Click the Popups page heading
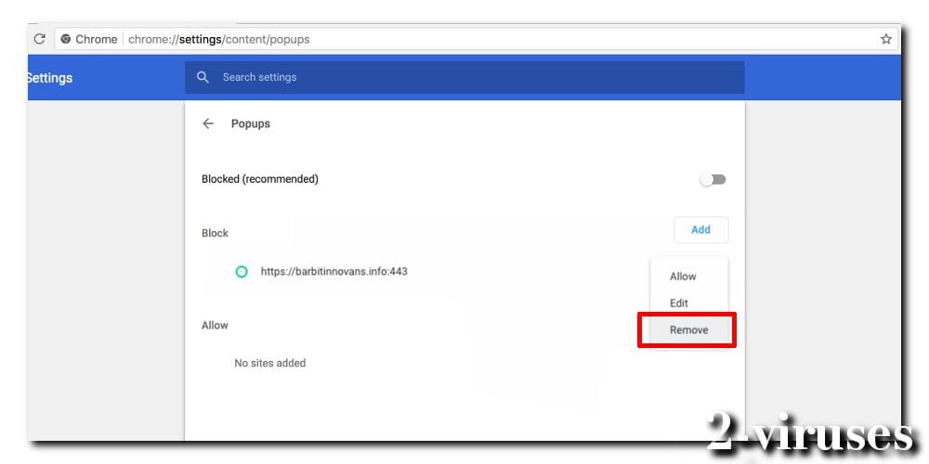929x464 pixels. click(x=251, y=123)
